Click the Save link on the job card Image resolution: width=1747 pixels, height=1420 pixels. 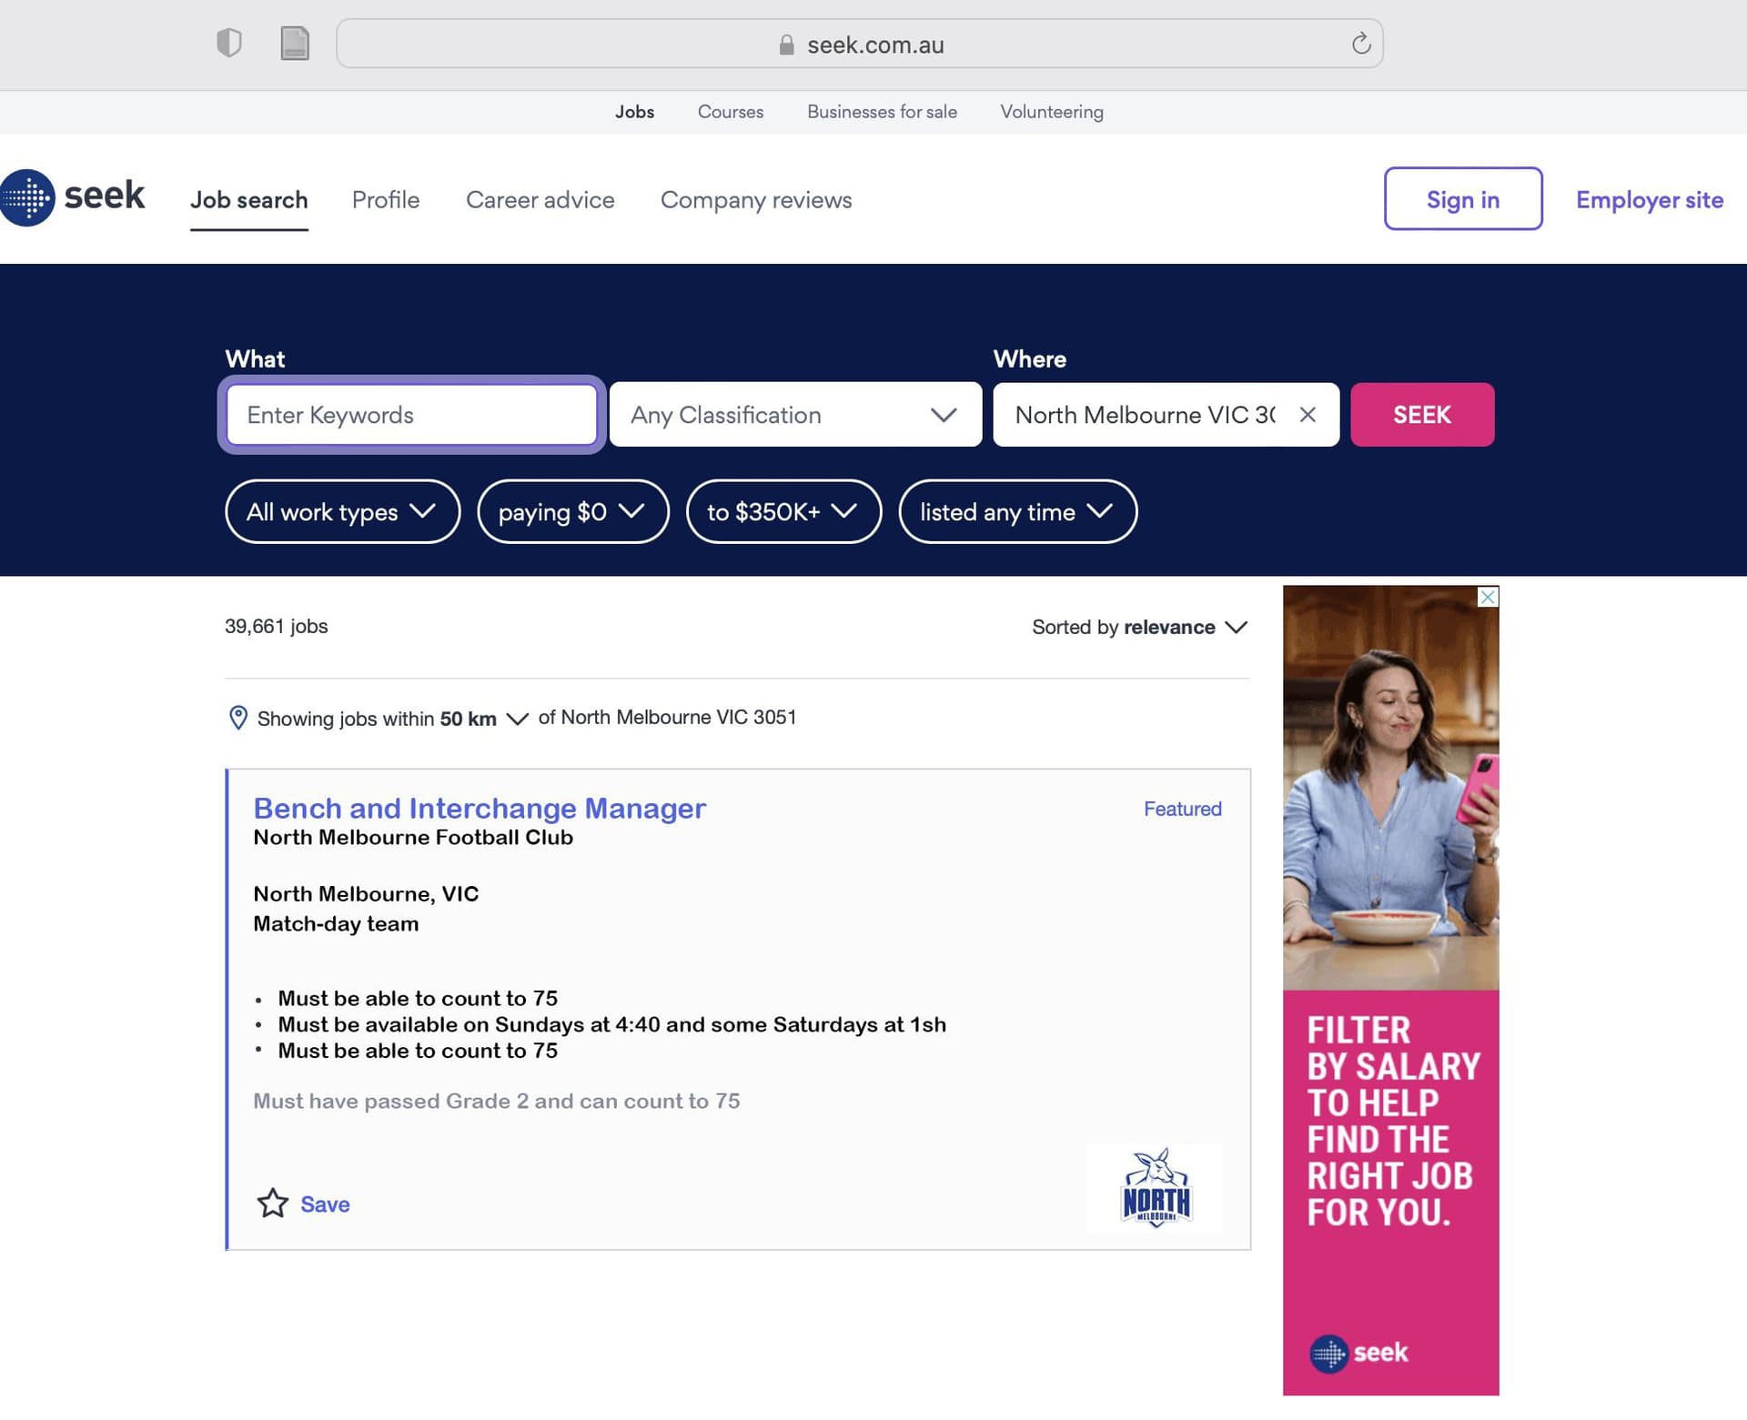(x=325, y=1203)
